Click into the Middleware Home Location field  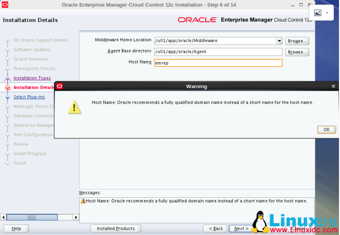(215, 41)
